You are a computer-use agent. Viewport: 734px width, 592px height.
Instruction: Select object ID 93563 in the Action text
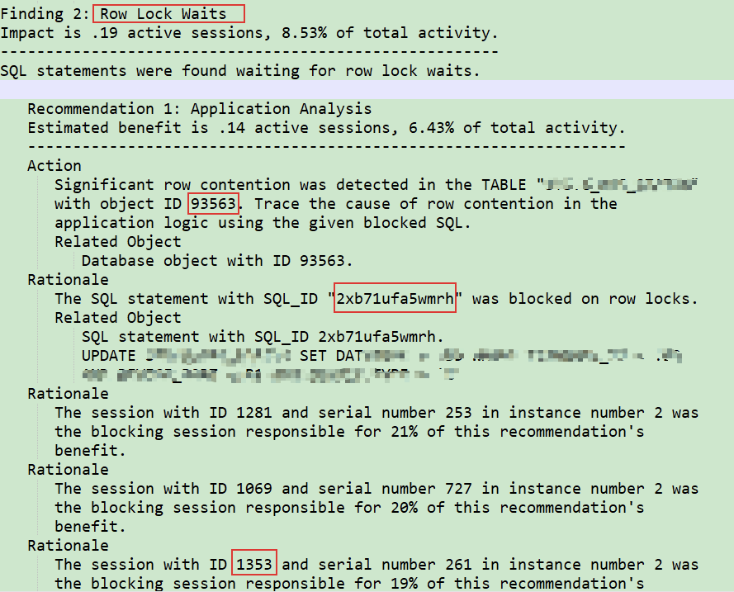213,204
